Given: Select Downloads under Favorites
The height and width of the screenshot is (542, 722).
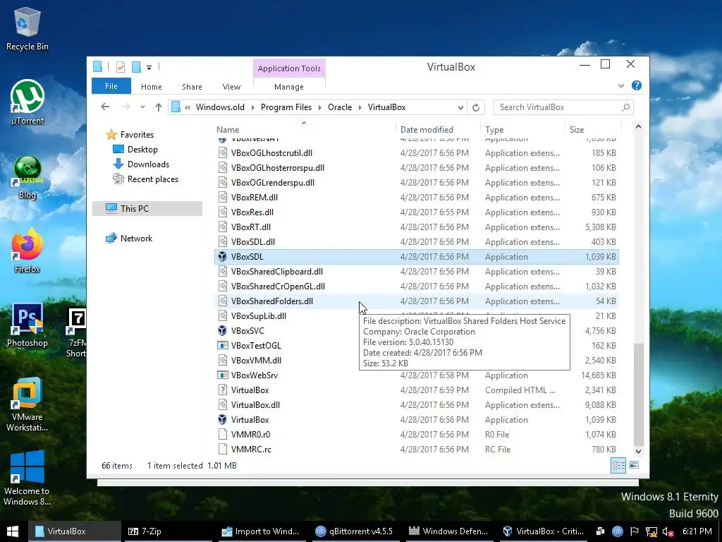Looking at the screenshot, I should coord(141,164).
